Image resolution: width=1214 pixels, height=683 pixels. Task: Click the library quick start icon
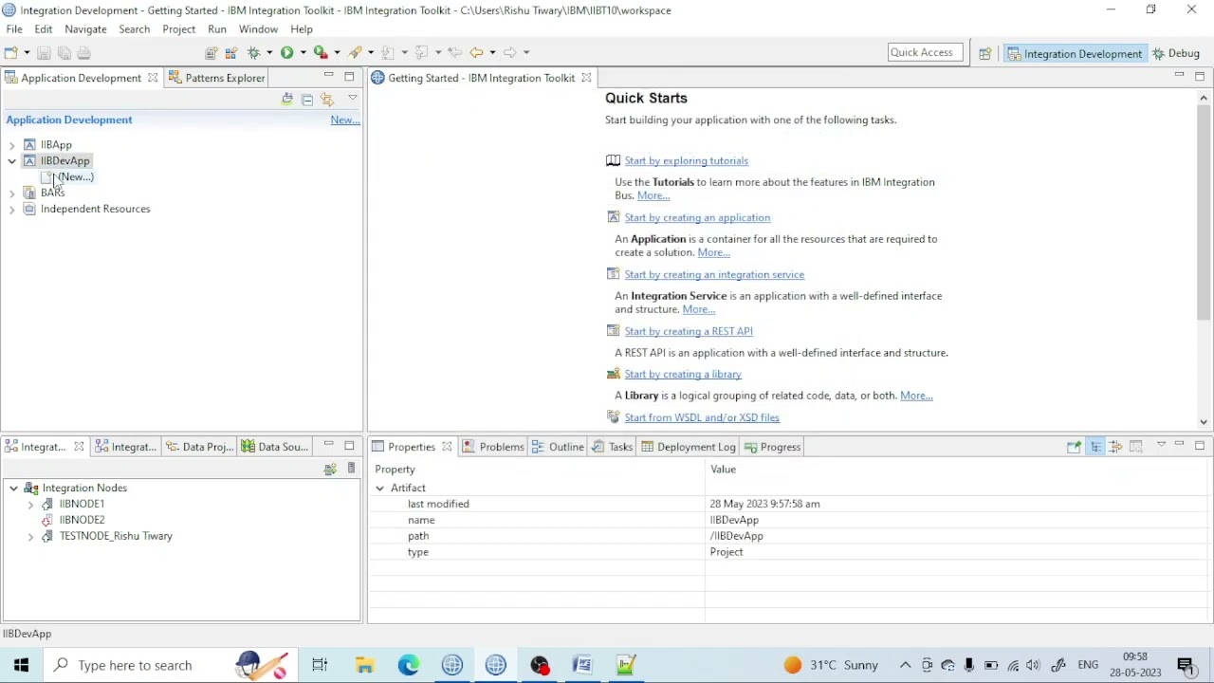(613, 374)
